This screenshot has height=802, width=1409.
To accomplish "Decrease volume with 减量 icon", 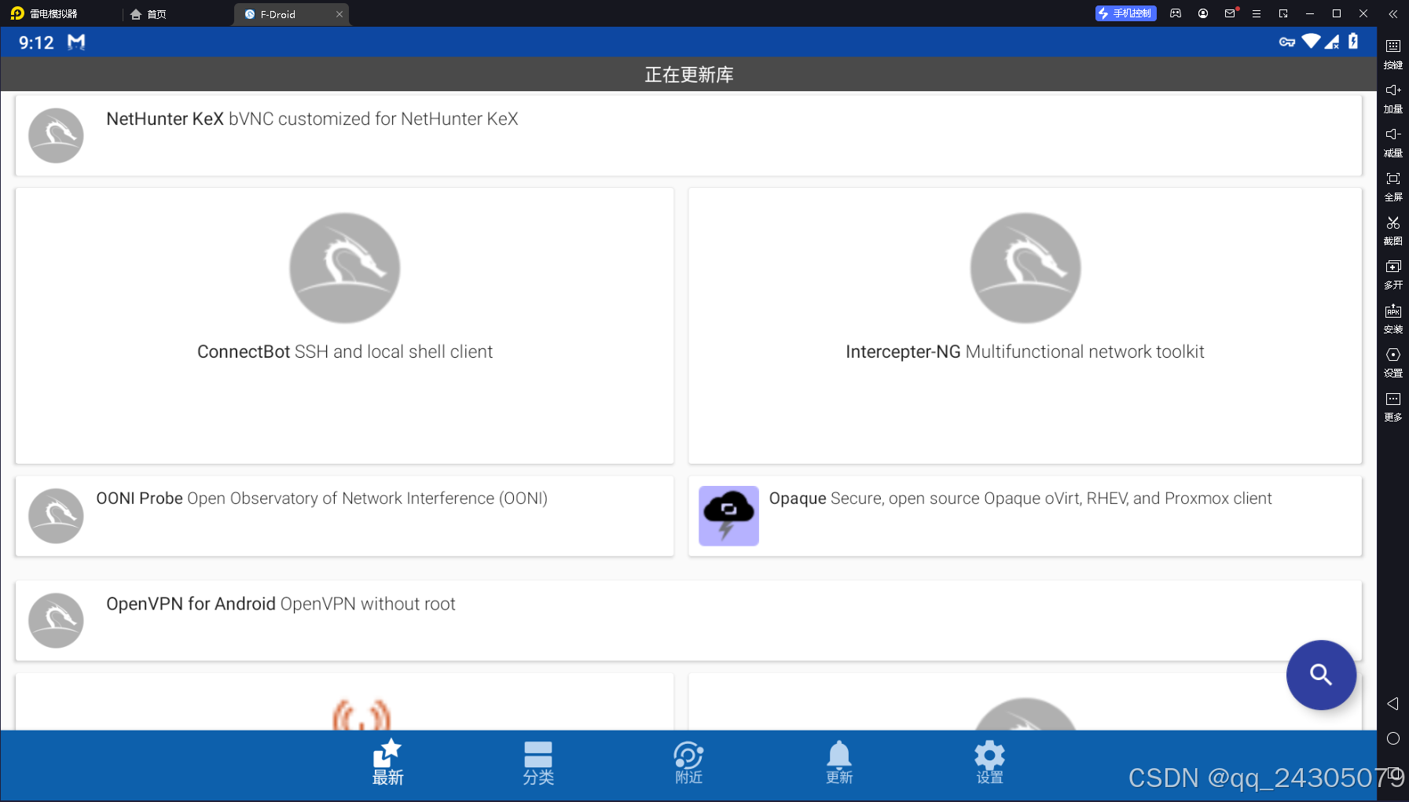I will coord(1393,142).
